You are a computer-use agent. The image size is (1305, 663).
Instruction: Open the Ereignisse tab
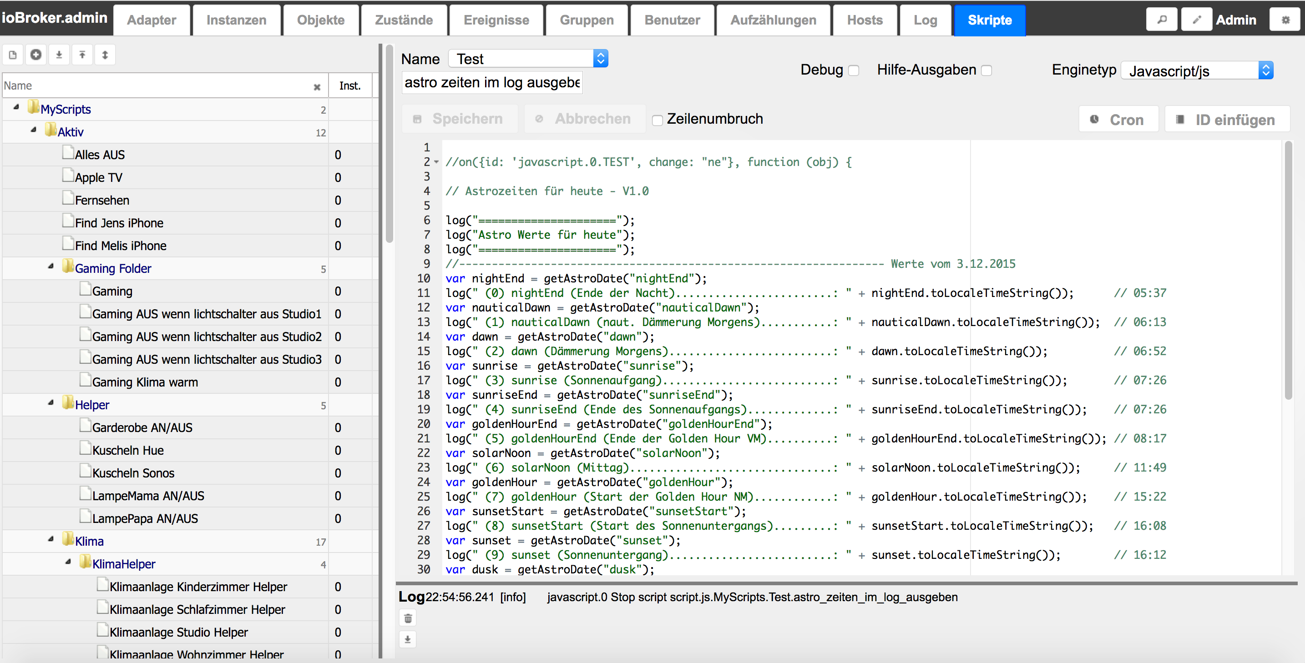[x=496, y=20]
